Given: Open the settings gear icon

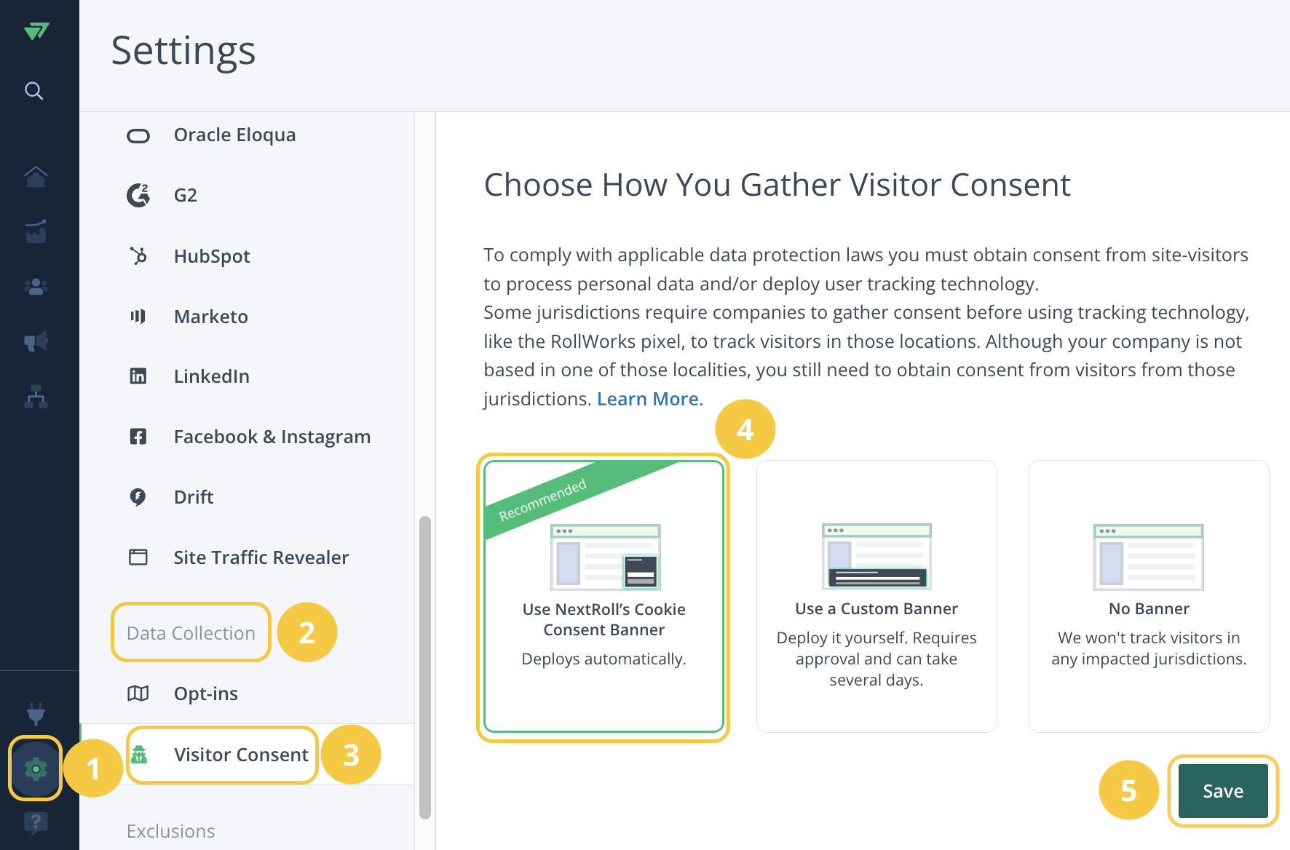Looking at the screenshot, I should coord(35,768).
